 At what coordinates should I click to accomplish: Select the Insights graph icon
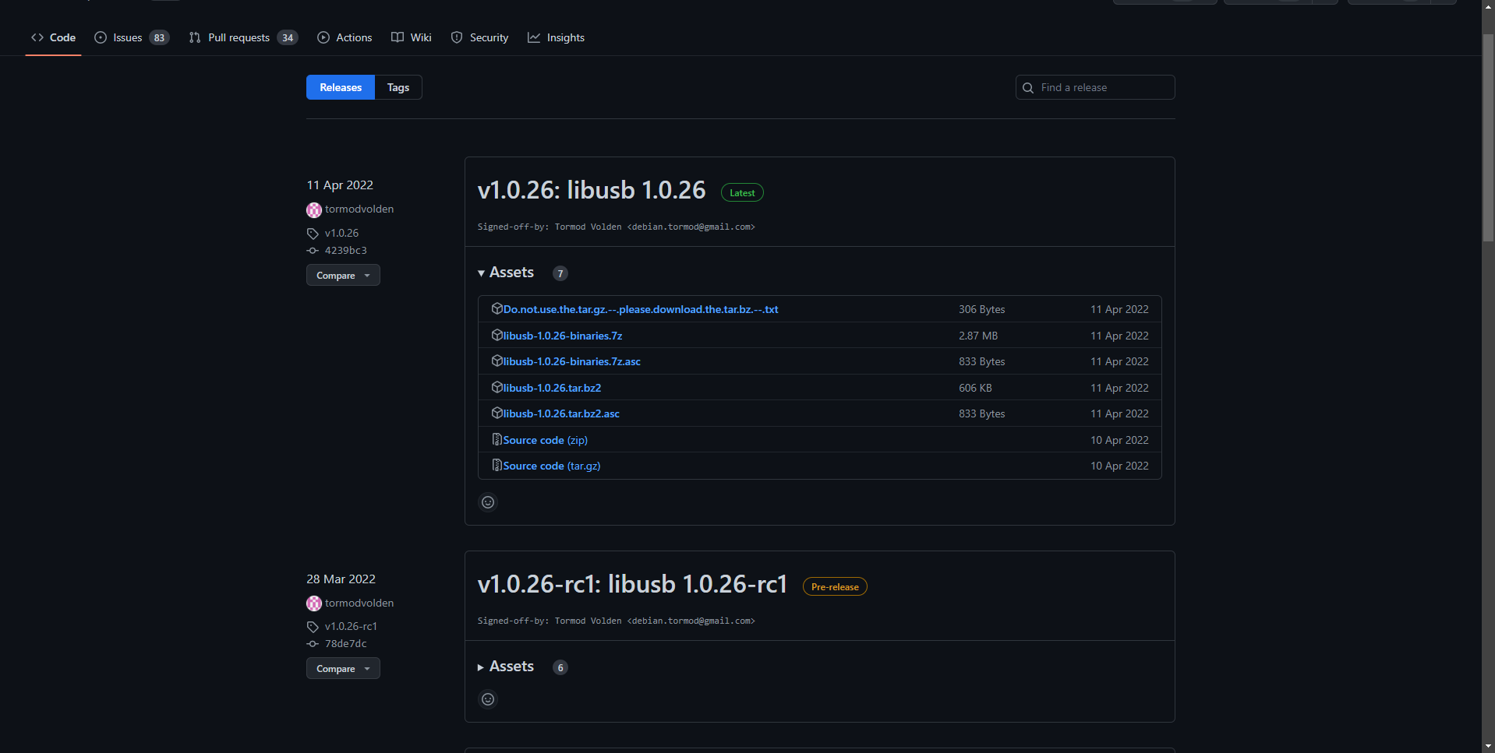point(534,37)
